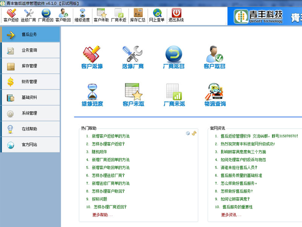This screenshot has height=227, width=302.
Task: Open the large 客户取回 user icon
Action: coord(214,58)
